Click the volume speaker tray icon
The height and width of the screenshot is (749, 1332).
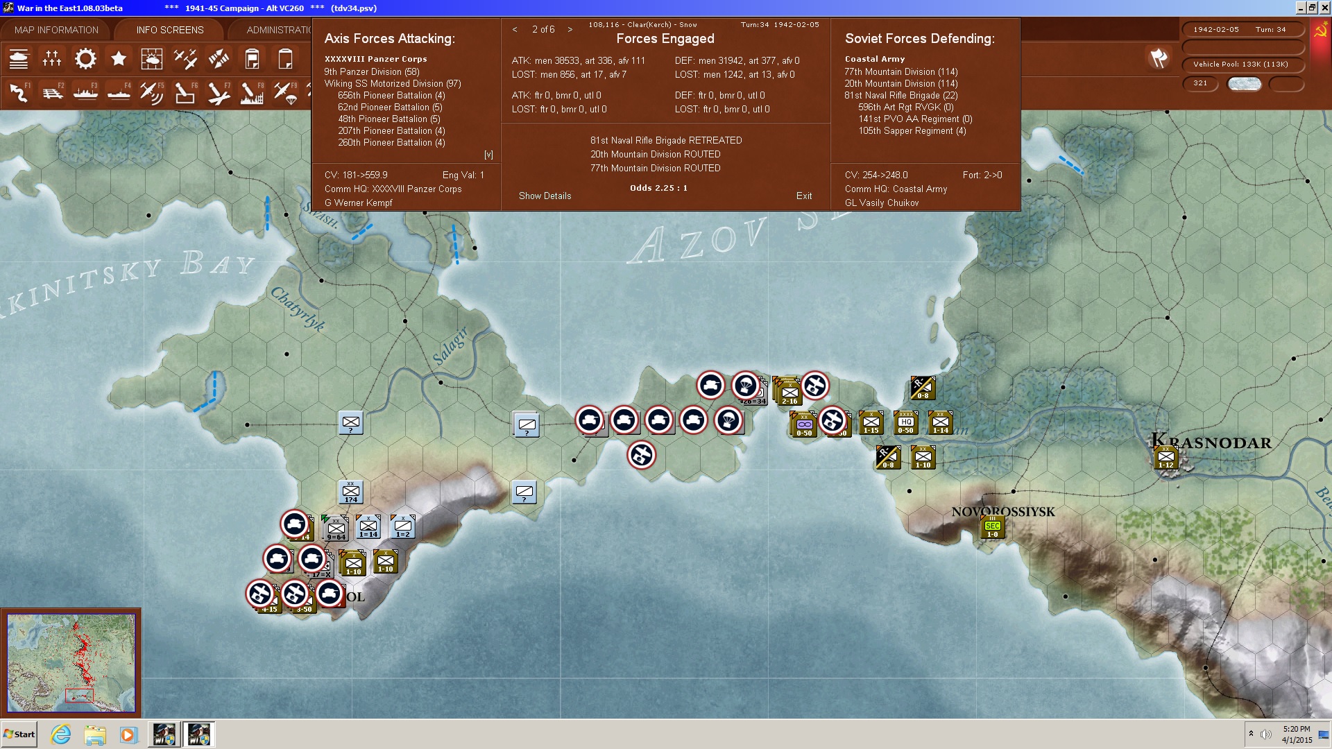click(x=1266, y=734)
